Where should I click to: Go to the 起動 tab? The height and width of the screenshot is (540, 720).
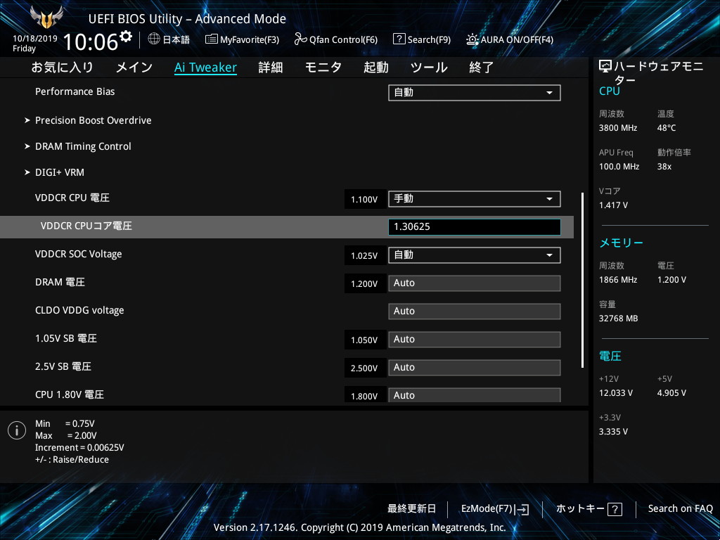[x=376, y=67]
